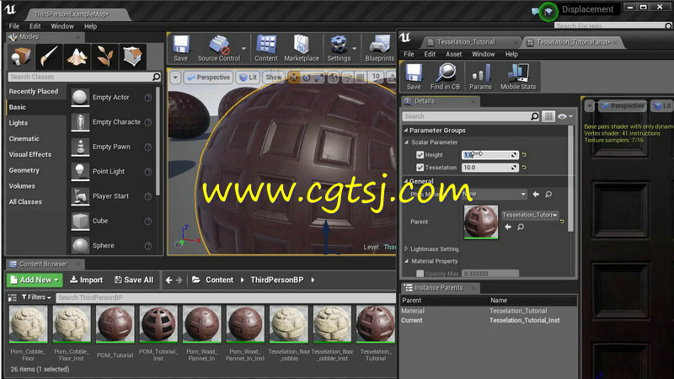Open the Settings toolbar button
Screen dimensions: 674x379
pos(339,48)
